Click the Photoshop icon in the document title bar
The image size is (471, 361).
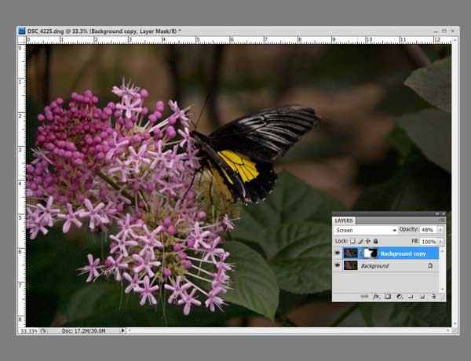[22, 31]
